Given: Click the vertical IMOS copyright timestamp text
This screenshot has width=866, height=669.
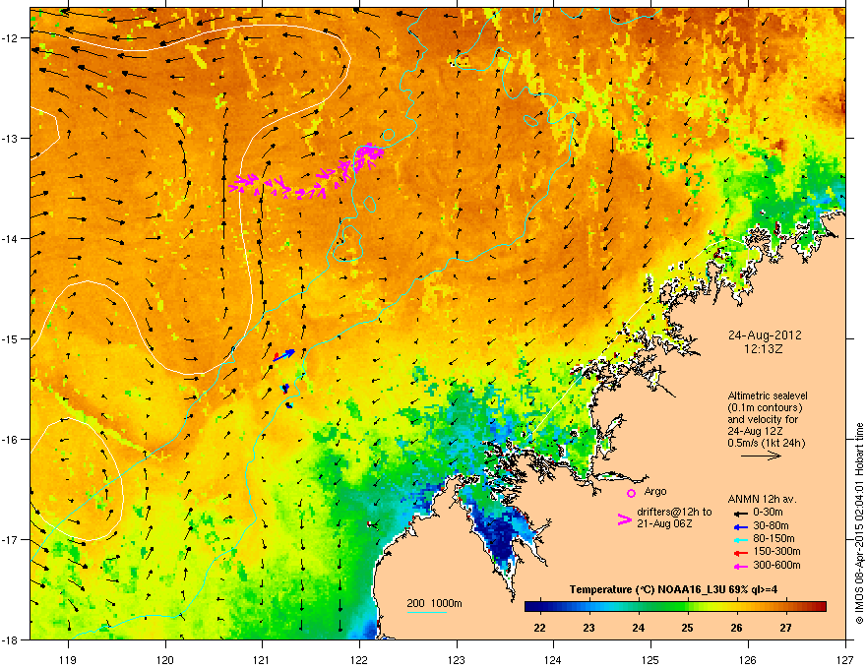Looking at the screenshot, I should 859,523.
